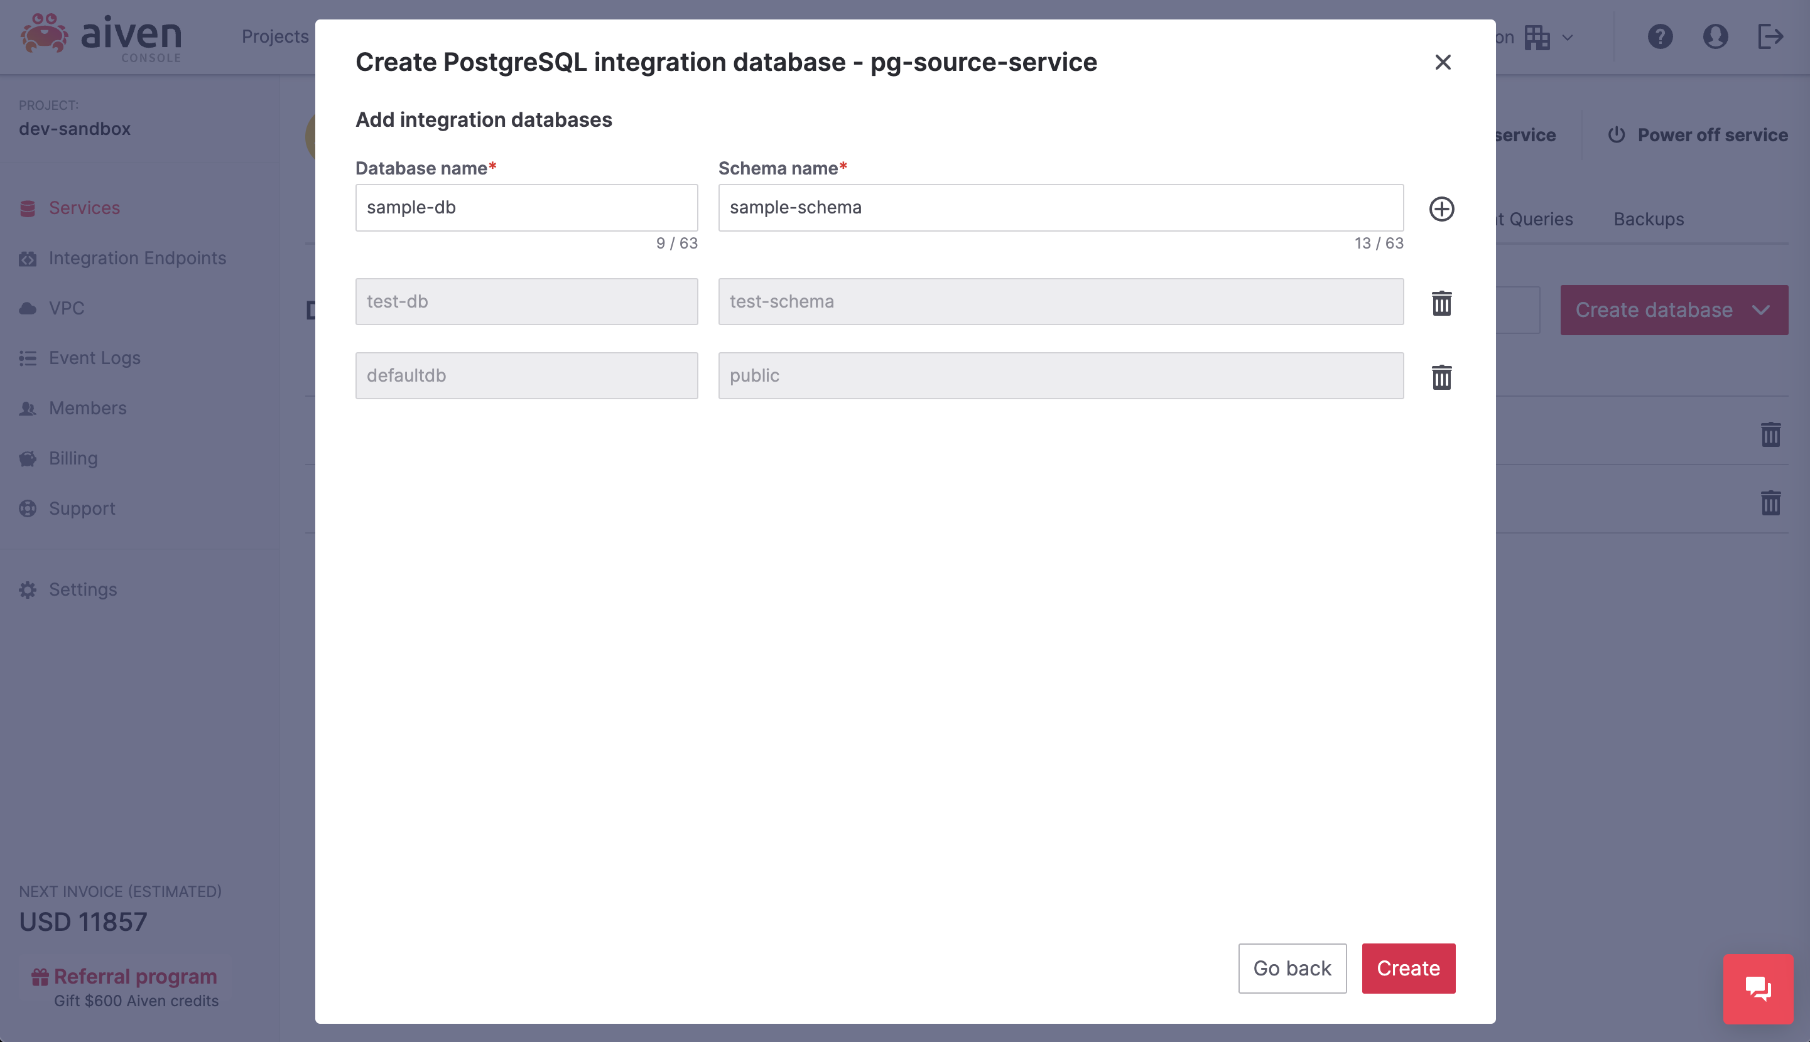Click the Members person icon
The height and width of the screenshot is (1042, 1810).
28,409
